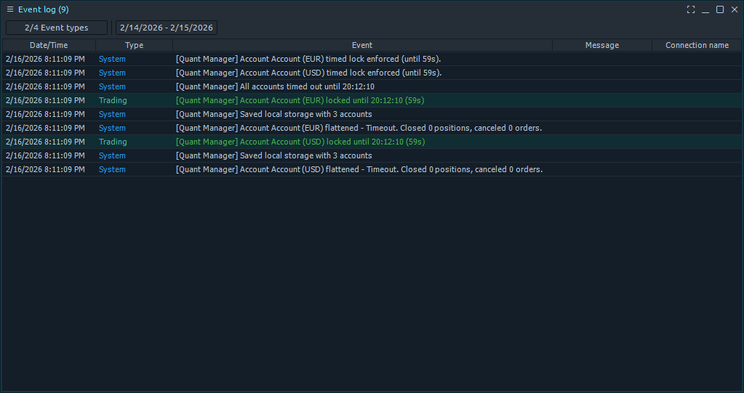Select the USD timed lock enforced entry
The image size is (744, 393).
click(x=308, y=73)
